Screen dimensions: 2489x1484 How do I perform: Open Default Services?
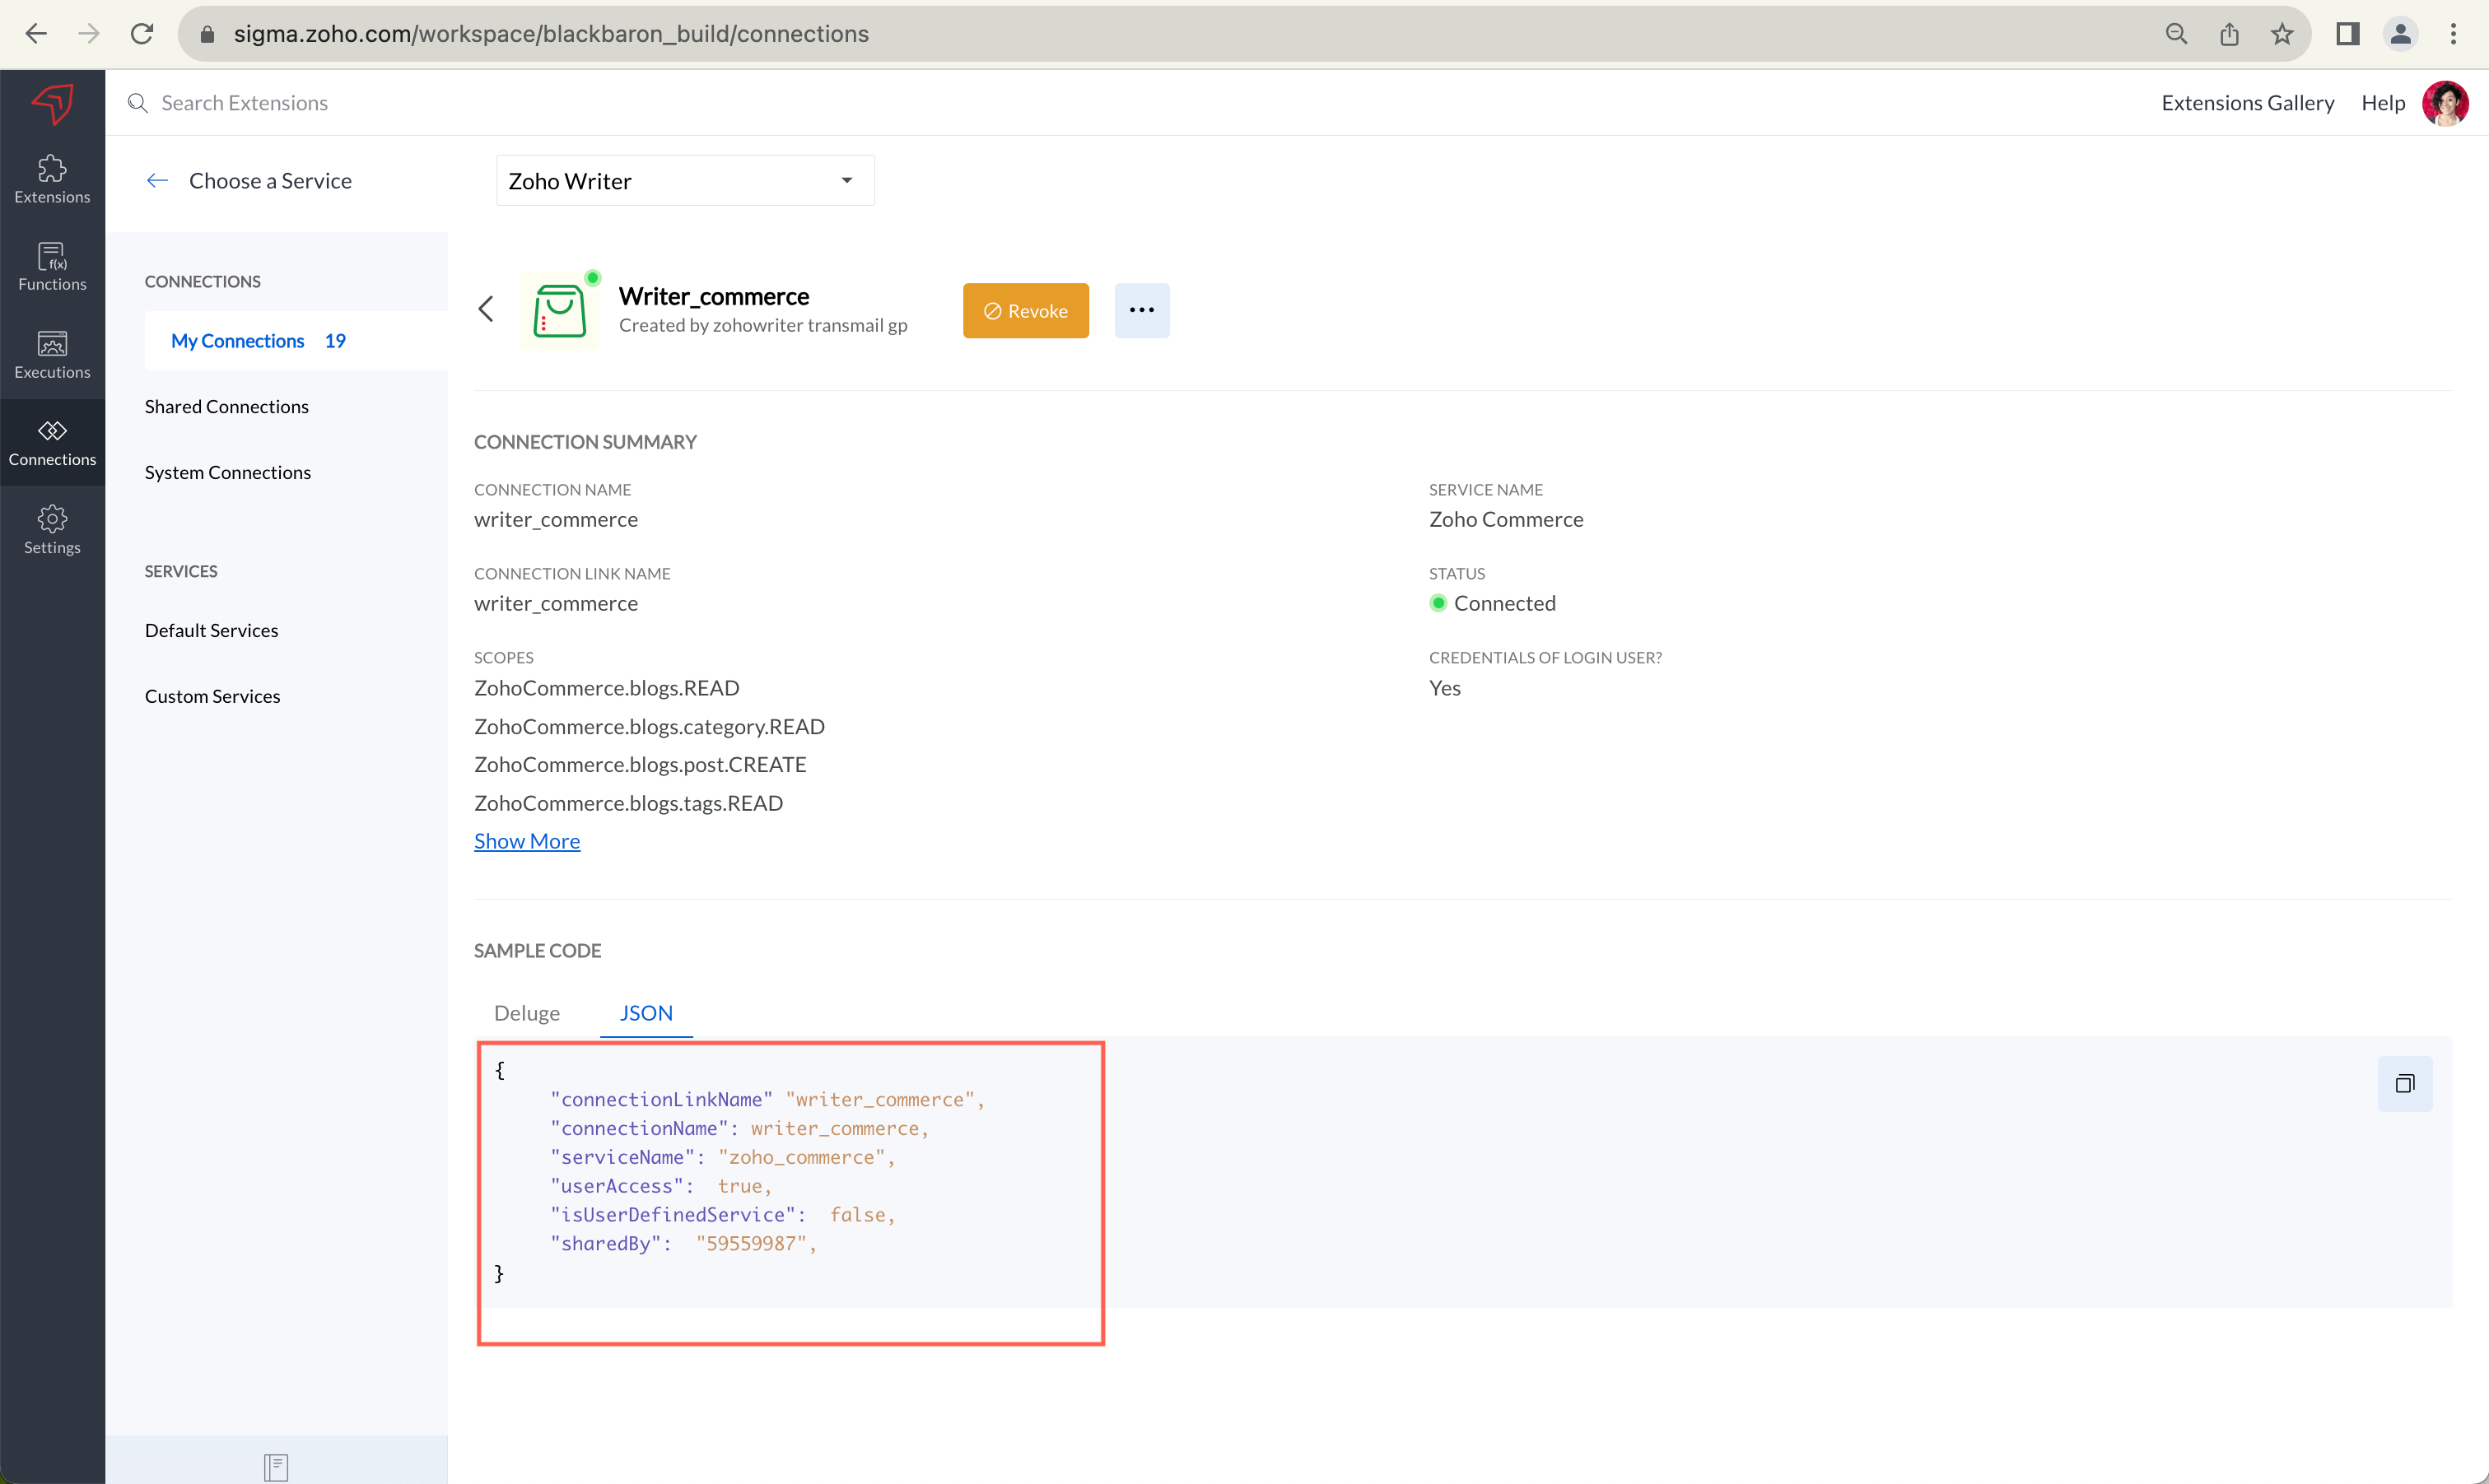(x=212, y=630)
